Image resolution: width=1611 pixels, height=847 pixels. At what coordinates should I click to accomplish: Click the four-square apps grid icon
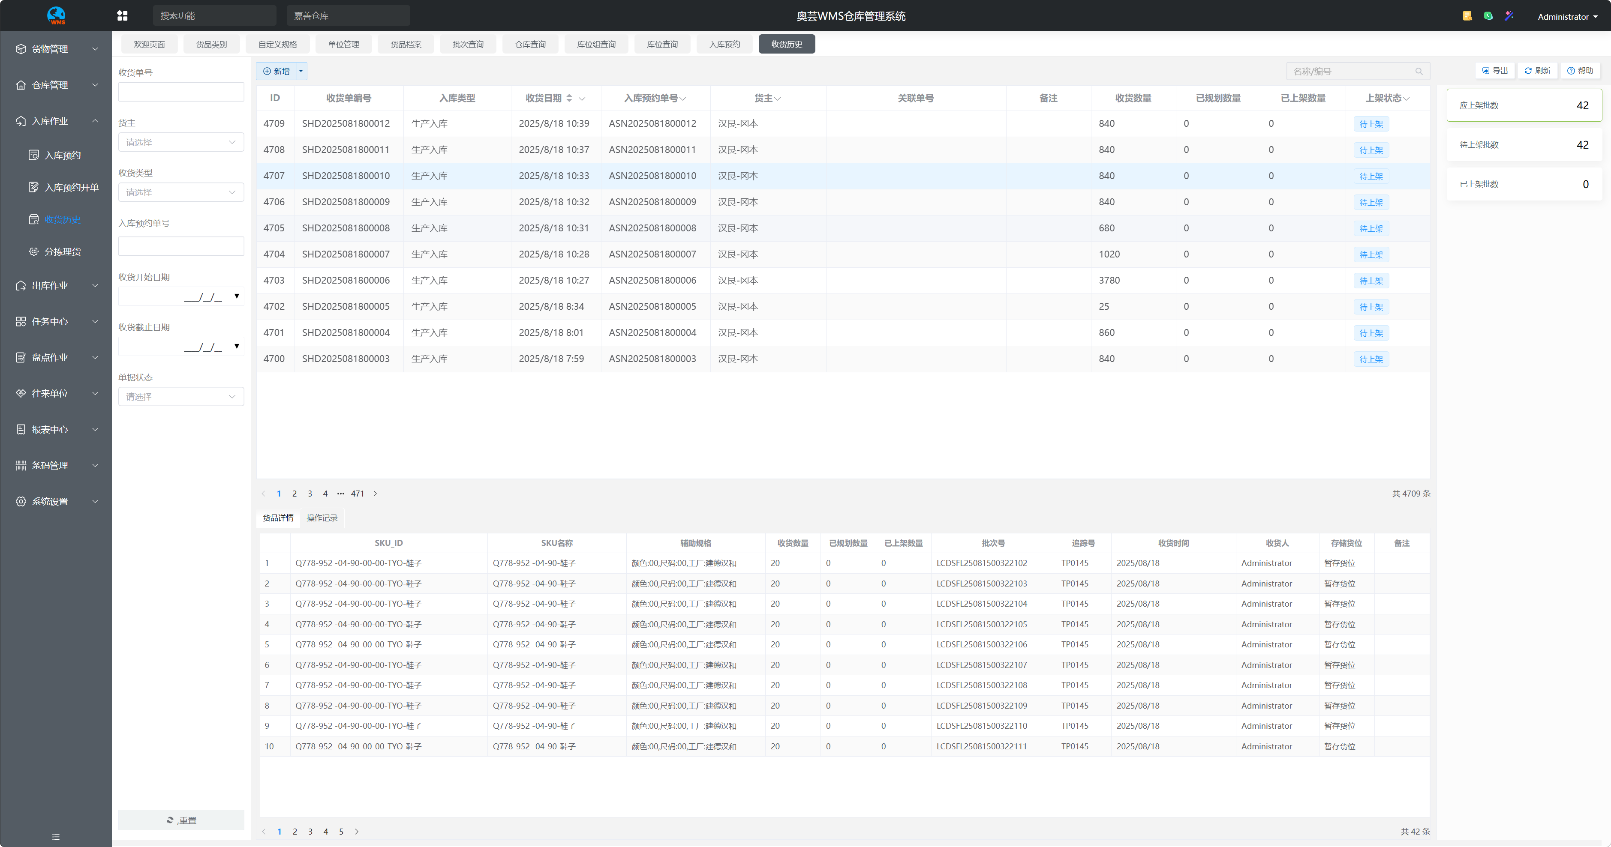click(123, 15)
